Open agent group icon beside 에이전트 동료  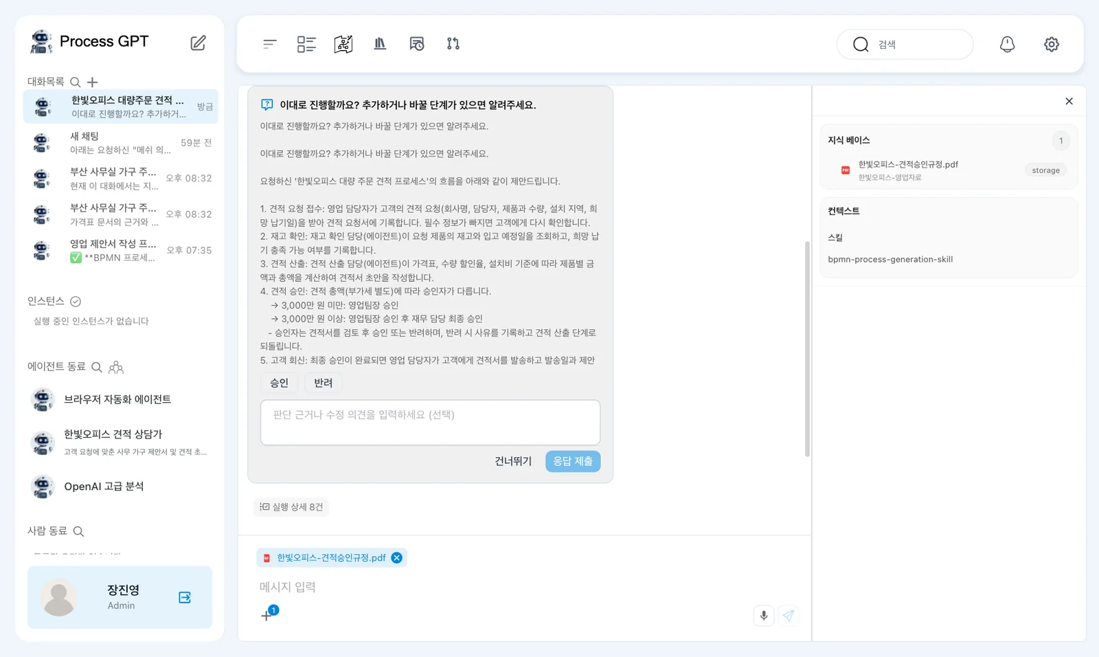click(116, 367)
